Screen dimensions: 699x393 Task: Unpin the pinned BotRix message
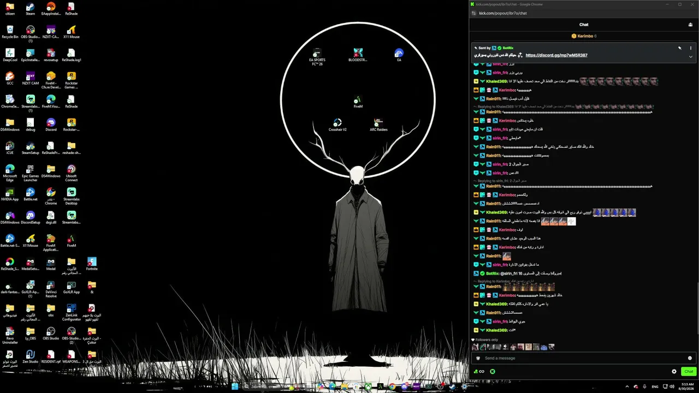(x=680, y=48)
